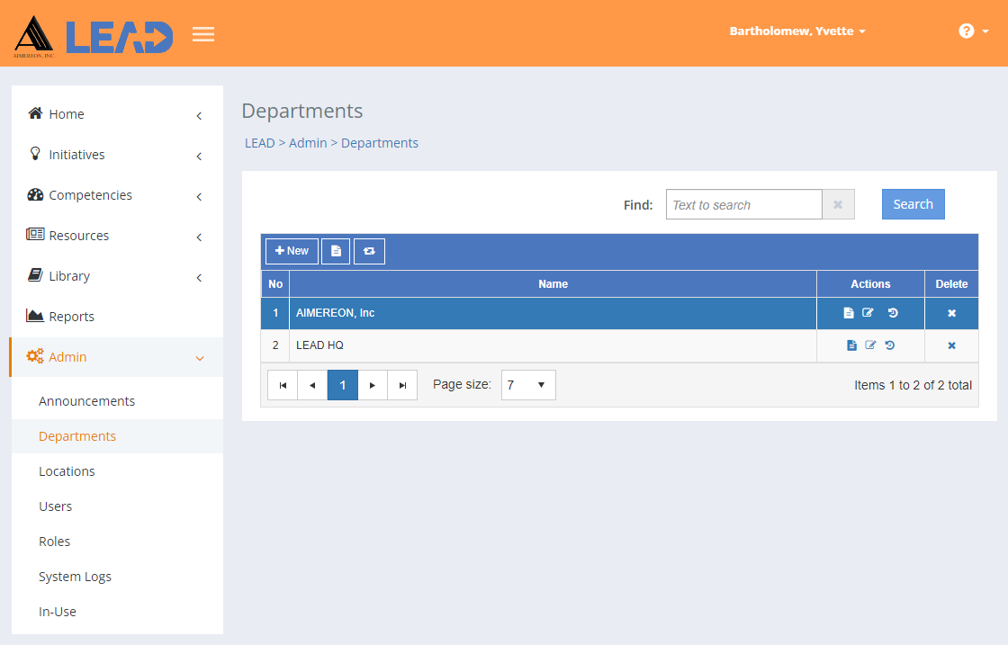Screen dimensions: 1008x645
Task: Go to the first page of results
Action: [x=283, y=385]
